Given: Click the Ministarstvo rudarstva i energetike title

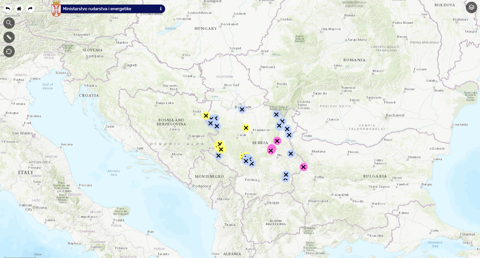Looking at the screenshot, I should pos(97,9).
